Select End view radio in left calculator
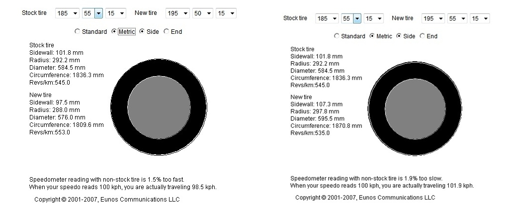The image size is (510, 212). pyautogui.click(x=166, y=31)
